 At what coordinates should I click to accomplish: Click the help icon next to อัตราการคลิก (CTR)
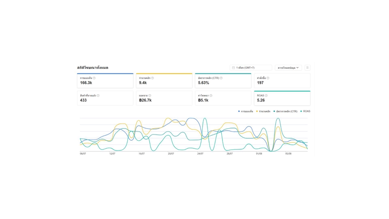point(221,78)
